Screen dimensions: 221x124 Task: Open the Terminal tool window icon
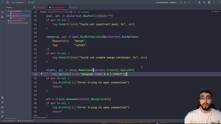2,107
